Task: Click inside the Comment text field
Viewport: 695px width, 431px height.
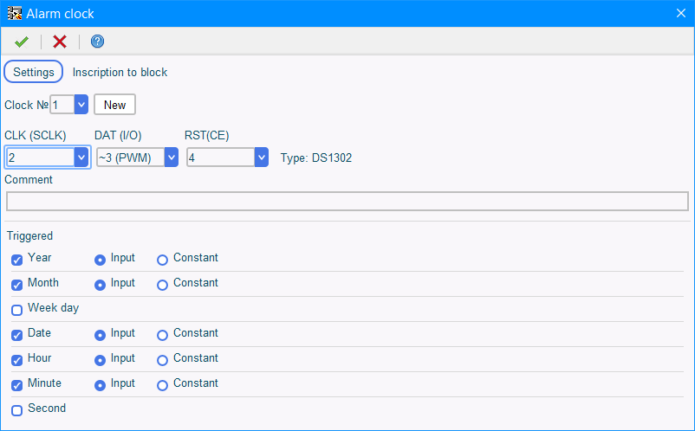Action: [347, 202]
